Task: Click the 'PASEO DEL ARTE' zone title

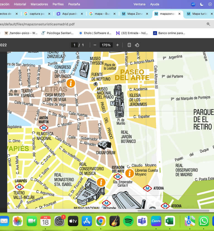Action: 132,75
